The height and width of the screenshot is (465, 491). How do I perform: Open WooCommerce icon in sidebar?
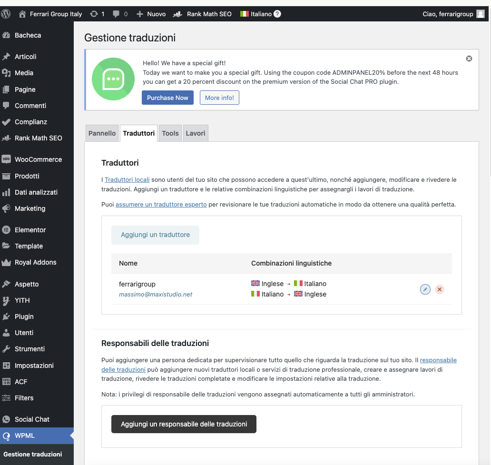point(6,159)
